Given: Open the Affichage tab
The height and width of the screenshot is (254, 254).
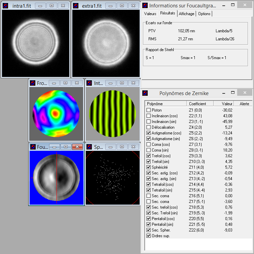Looking at the screenshot, I should (186, 14).
